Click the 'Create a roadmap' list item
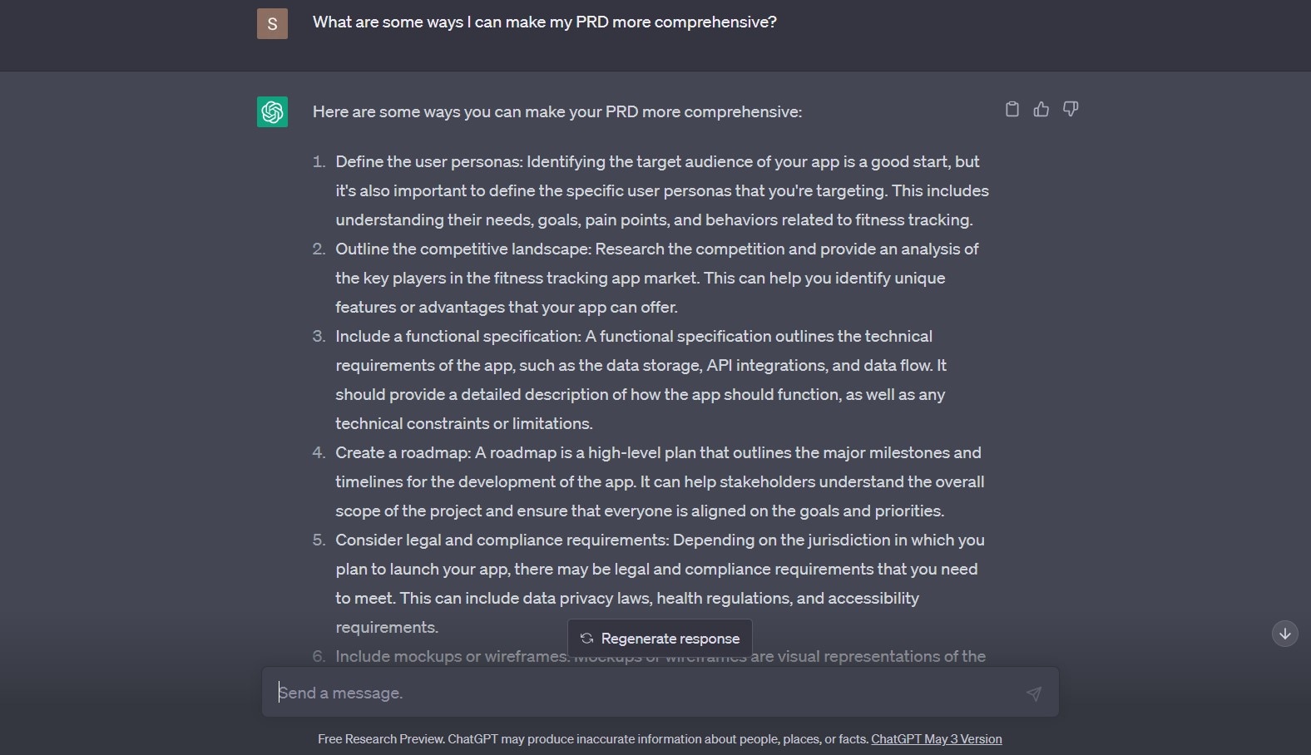The image size is (1311, 755). [657, 481]
